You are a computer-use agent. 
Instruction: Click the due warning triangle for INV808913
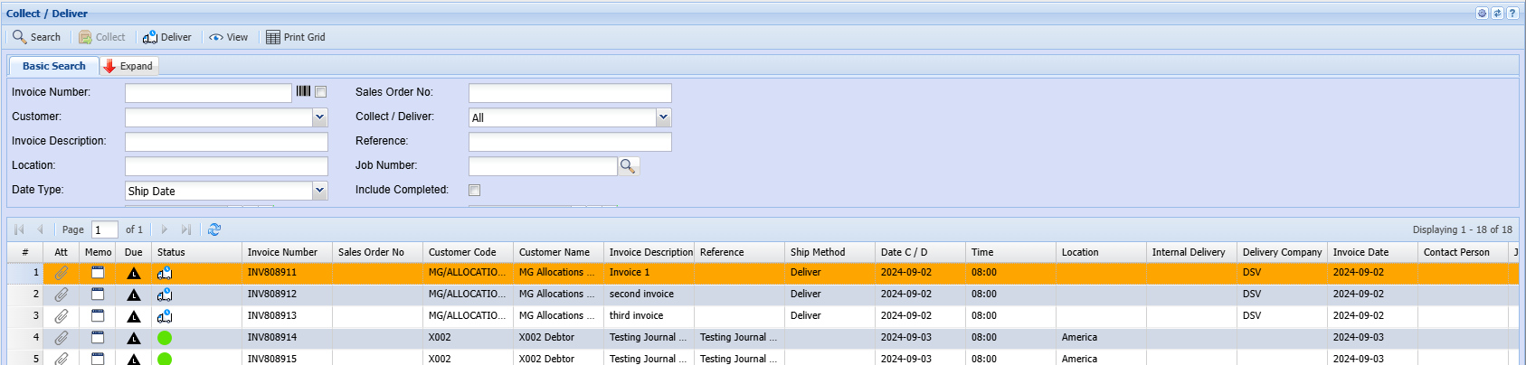coord(134,316)
